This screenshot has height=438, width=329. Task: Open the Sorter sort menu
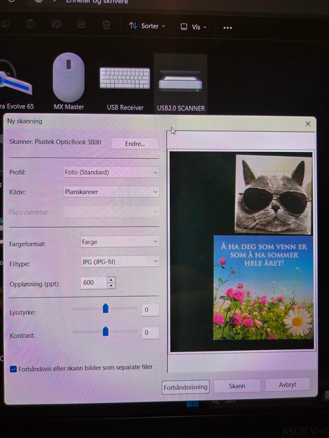[147, 26]
